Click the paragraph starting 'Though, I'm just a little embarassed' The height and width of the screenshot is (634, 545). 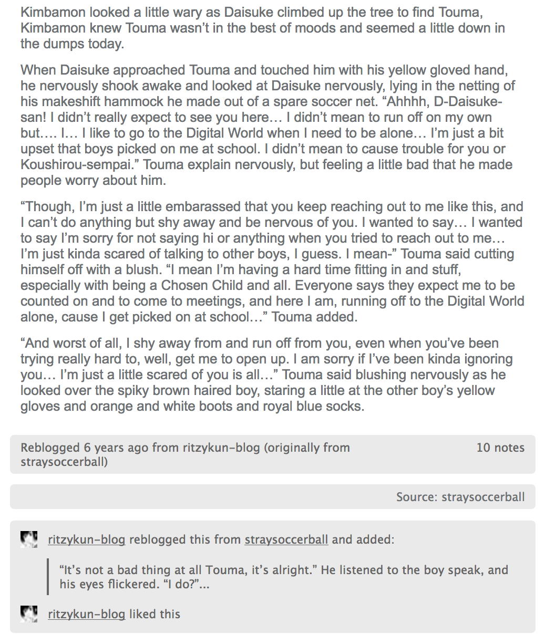click(x=272, y=262)
